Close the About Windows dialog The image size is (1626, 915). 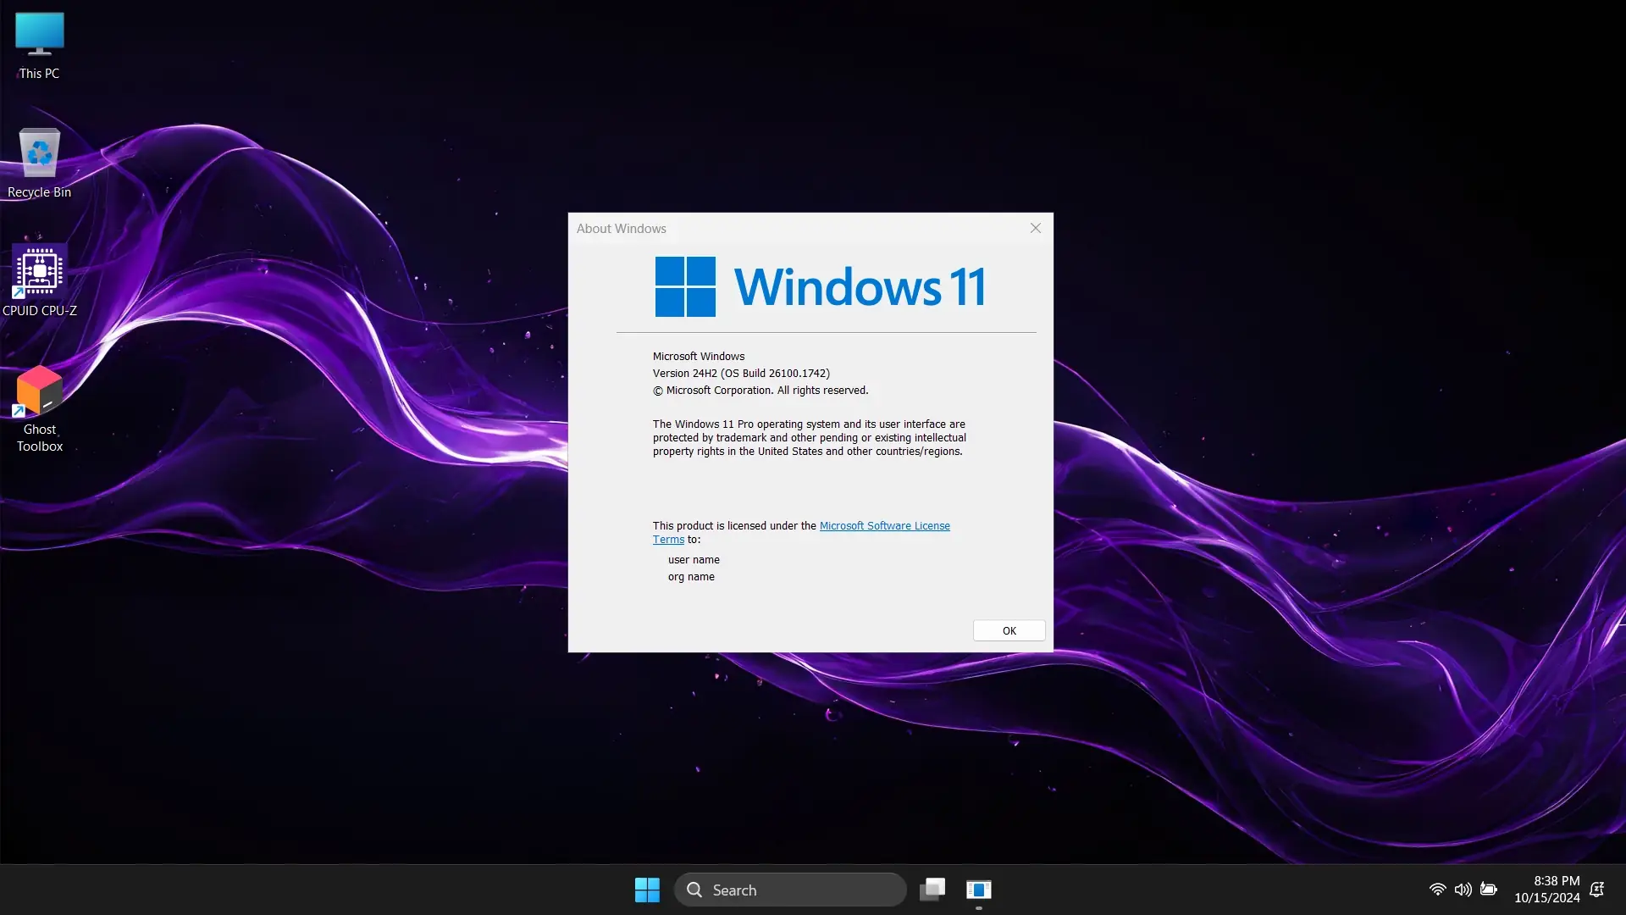point(1035,229)
